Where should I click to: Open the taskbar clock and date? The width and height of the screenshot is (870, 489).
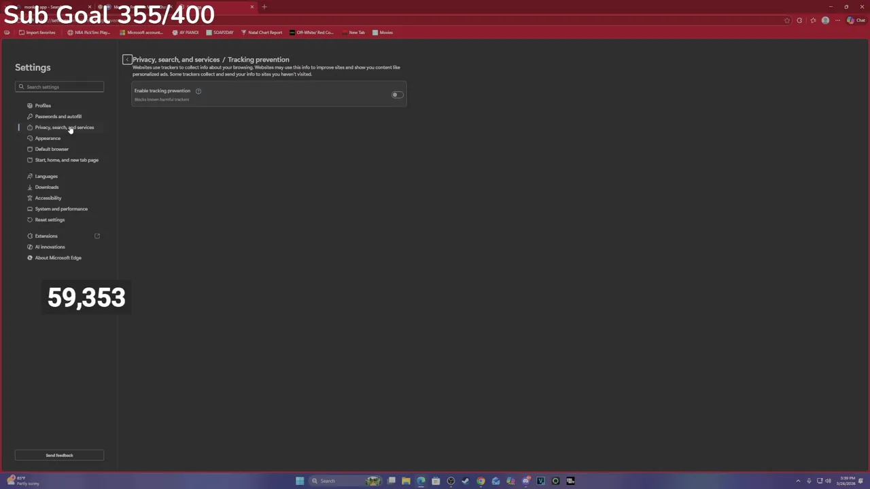point(847,481)
